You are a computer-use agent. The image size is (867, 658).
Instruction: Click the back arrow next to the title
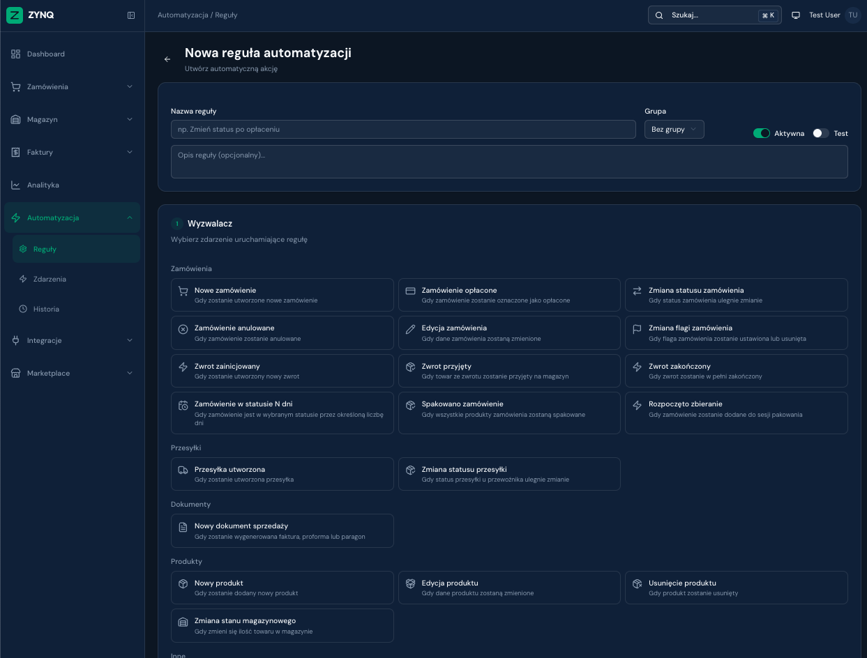pyautogui.click(x=167, y=59)
